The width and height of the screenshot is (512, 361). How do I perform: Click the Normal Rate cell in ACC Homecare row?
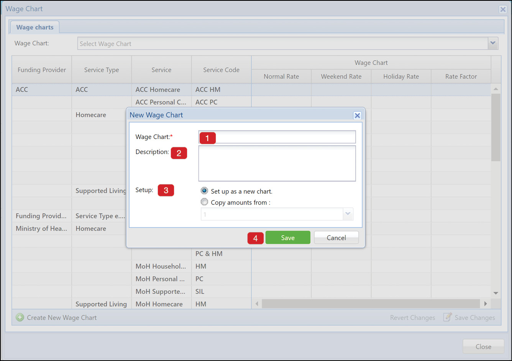[281, 89]
